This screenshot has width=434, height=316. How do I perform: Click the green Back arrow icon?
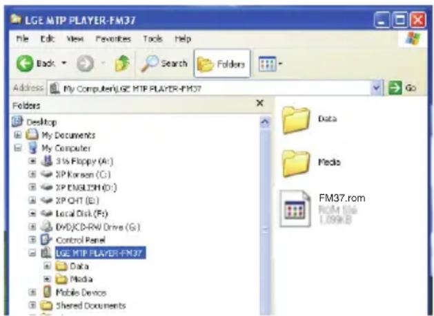25,63
